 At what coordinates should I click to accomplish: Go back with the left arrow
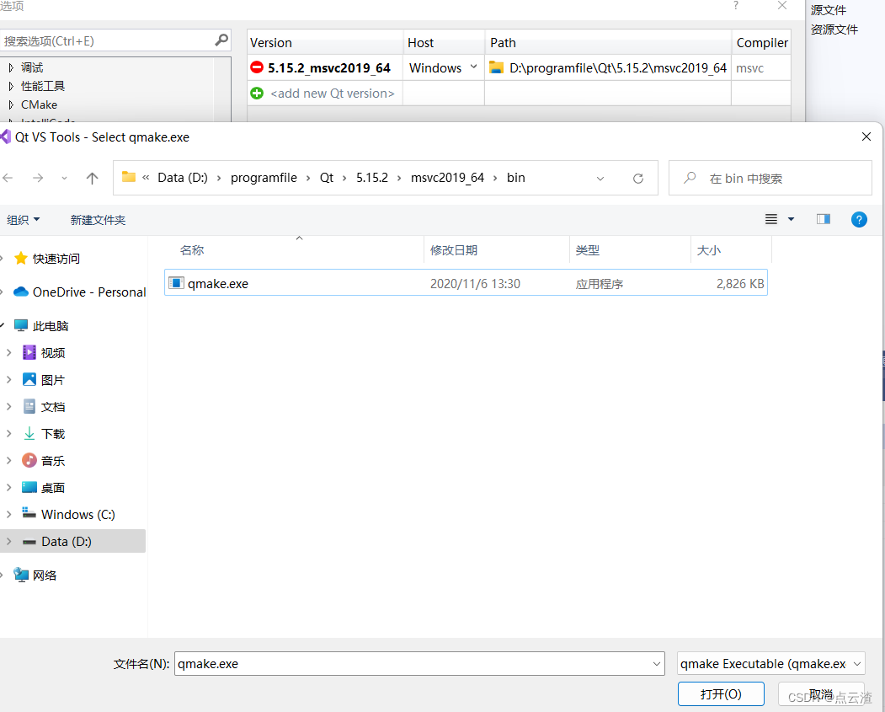coord(8,178)
